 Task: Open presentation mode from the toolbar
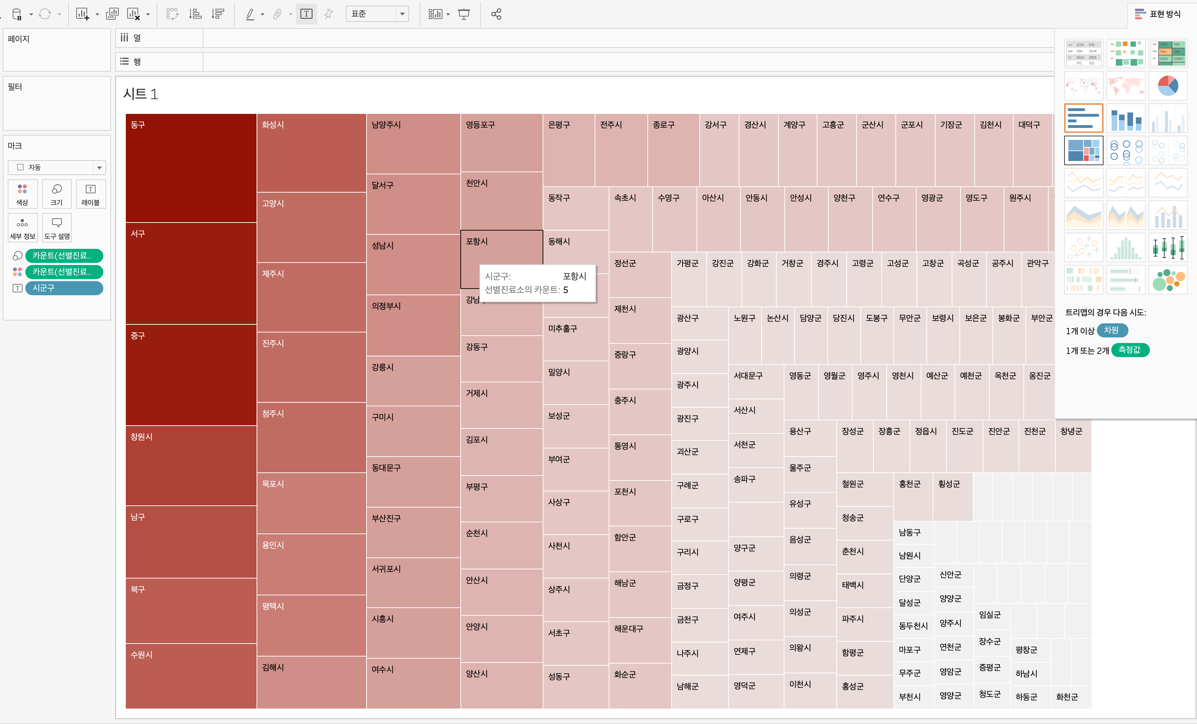464,14
